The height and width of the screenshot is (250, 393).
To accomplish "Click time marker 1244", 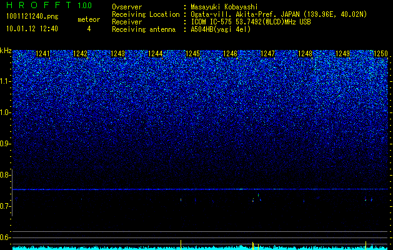I will click(x=155, y=53).
